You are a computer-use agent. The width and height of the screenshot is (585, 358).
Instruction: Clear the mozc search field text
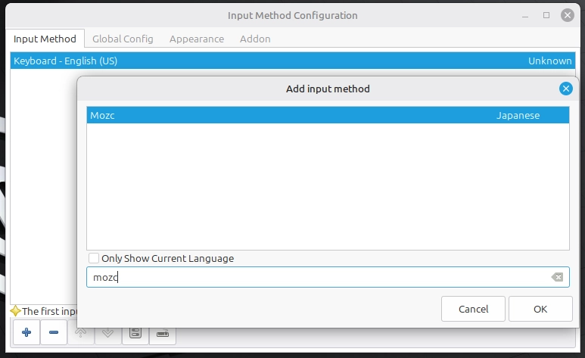point(557,277)
